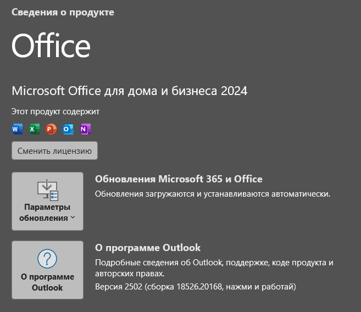Viewport: 361px width, 312px height.
Task: Click the Outlook app icon
Action: point(68,129)
